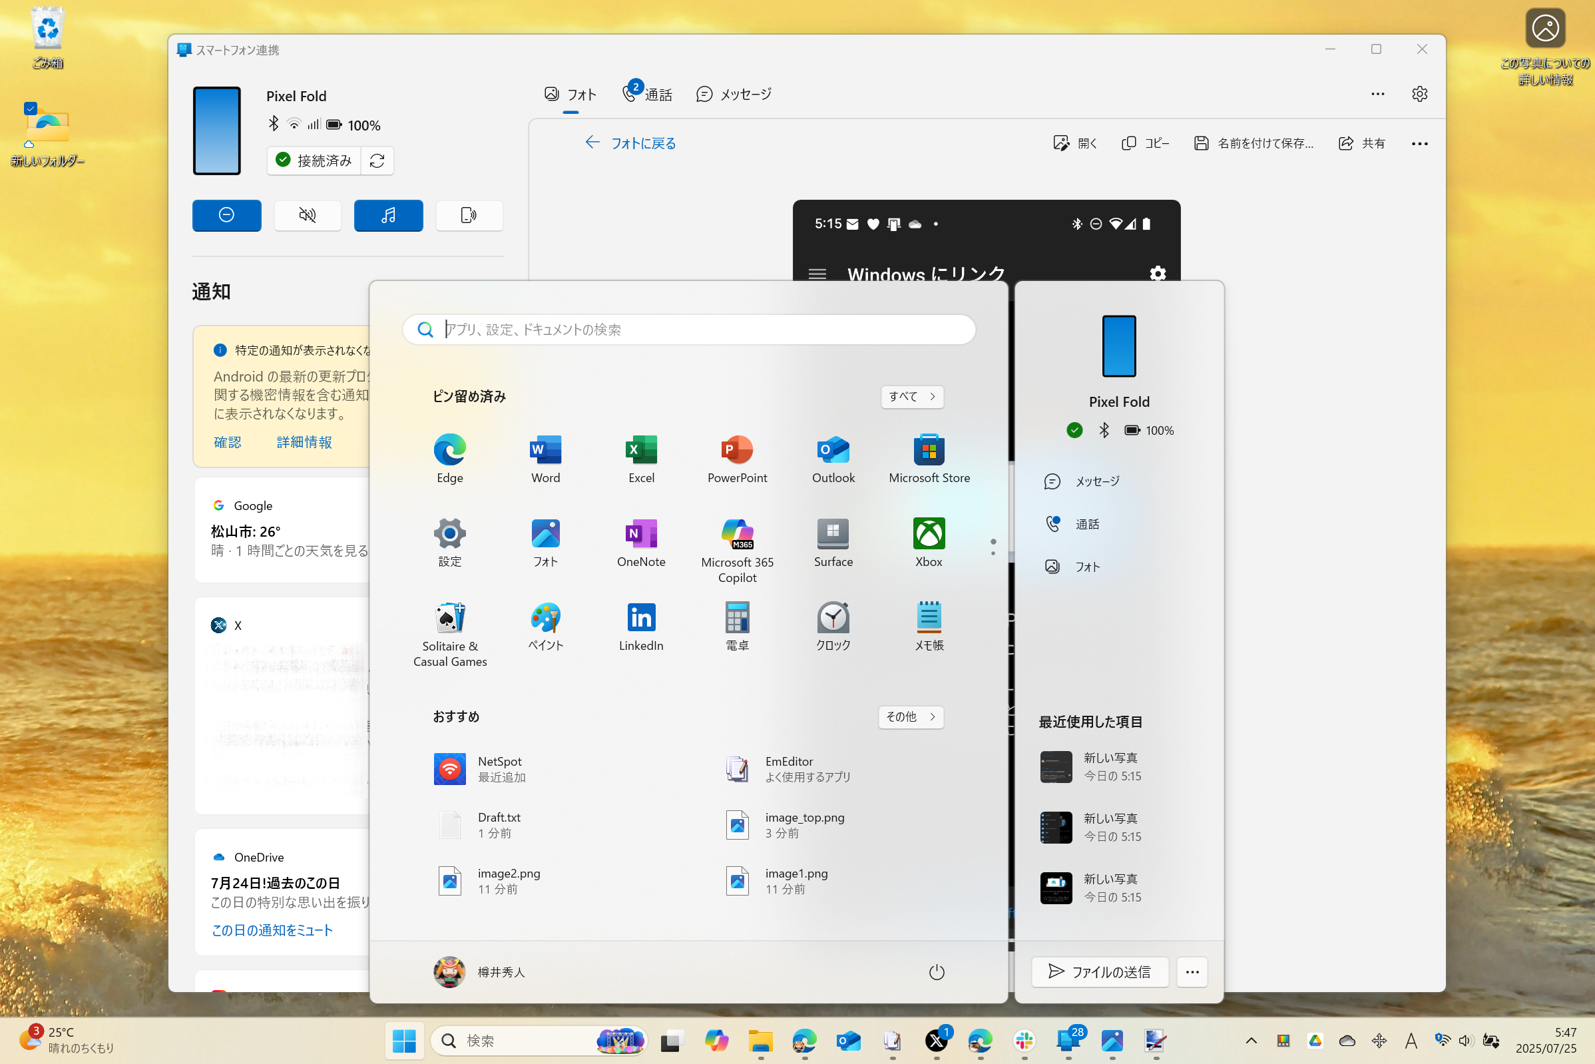
Task: Click the ファイルの送信 button
Action: 1099,971
